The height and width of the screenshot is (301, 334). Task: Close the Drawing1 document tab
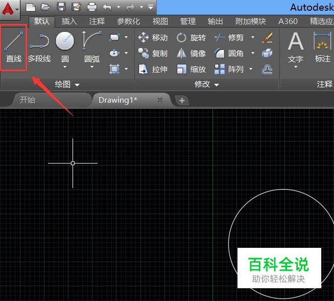pos(160,100)
